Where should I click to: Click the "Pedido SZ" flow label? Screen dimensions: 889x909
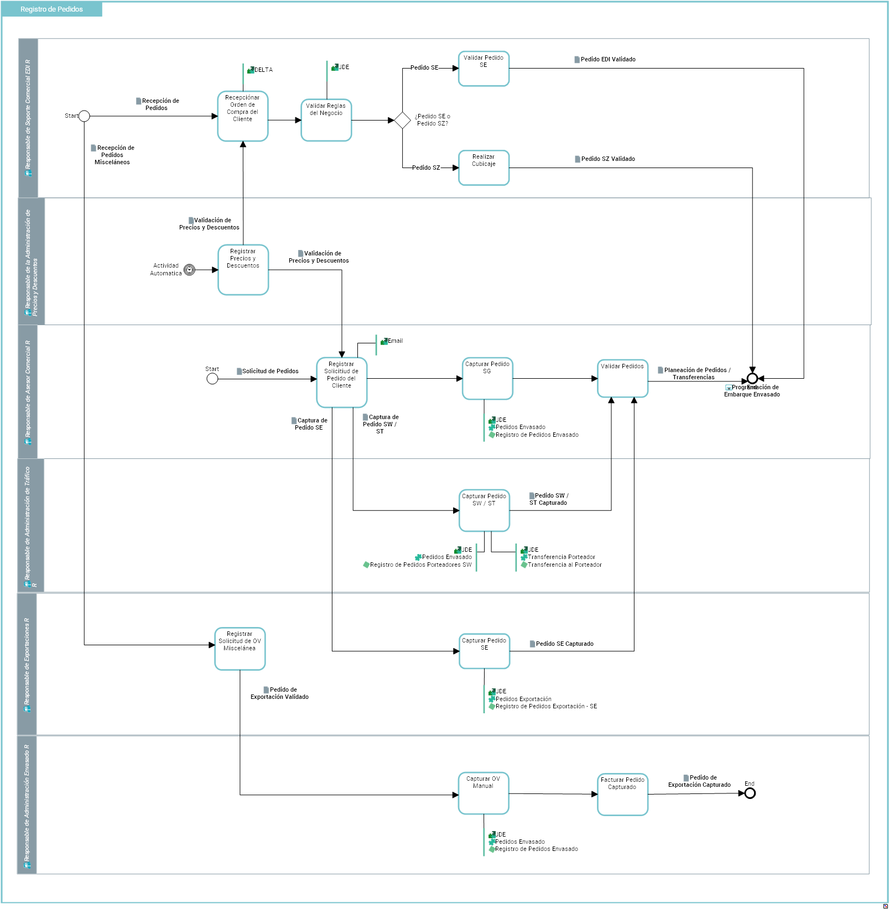[x=426, y=168]
